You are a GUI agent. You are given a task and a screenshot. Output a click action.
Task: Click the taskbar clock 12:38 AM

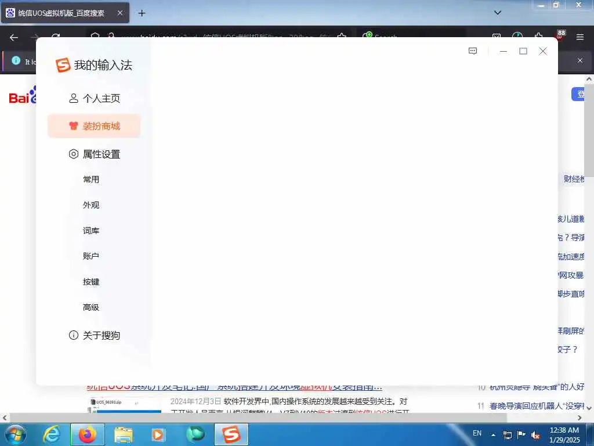[x=564, y=430]
